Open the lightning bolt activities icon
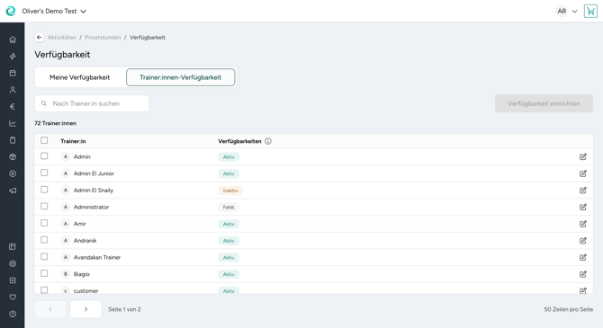603x328 pixels. [x=13, y=57]
